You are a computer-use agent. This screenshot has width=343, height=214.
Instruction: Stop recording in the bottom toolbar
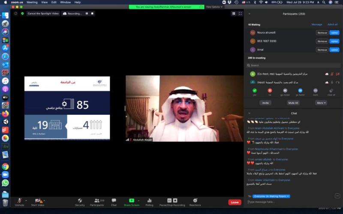point(175,200)
